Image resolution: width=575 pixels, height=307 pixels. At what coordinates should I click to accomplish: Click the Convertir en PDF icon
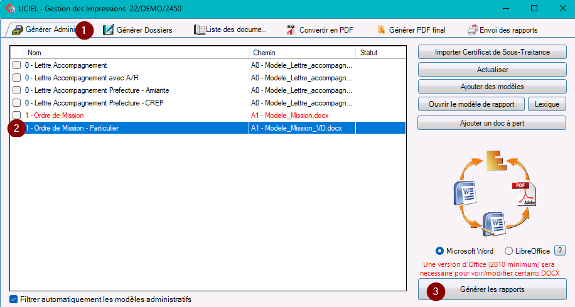pyautogui.click(x=291, y=30)
